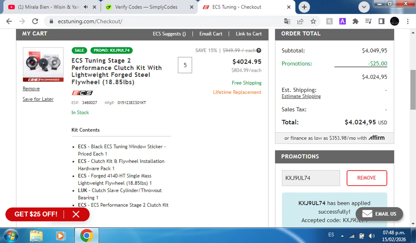The image size is (416, 243).
Task: Click the green PROMO: KXJ9UL74 badge
Action: pos(111,50)
